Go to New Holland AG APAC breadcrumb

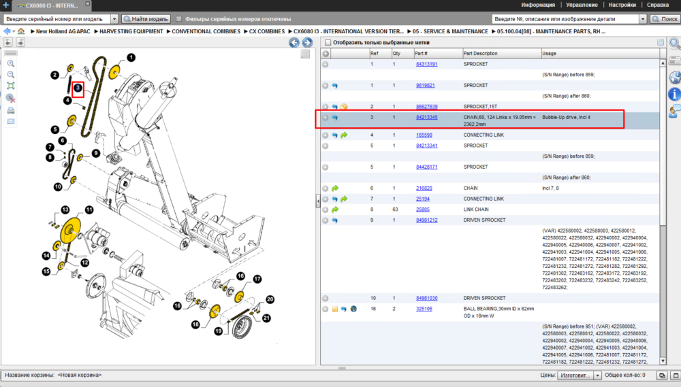63,32
